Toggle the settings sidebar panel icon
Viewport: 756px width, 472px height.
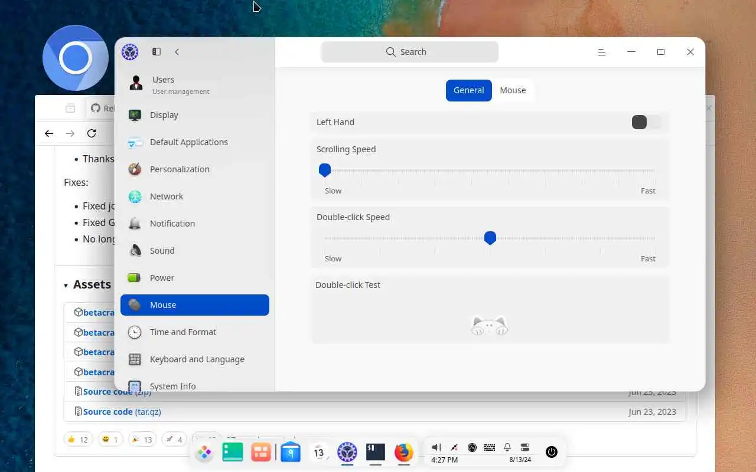coord(157,52)
